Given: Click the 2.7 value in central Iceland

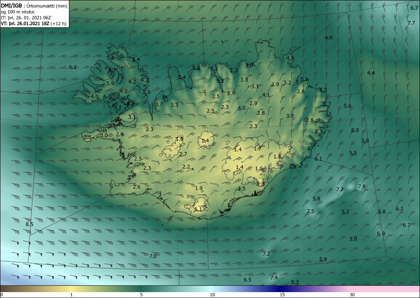Looking at the screenshot, I should click(183, 154).
